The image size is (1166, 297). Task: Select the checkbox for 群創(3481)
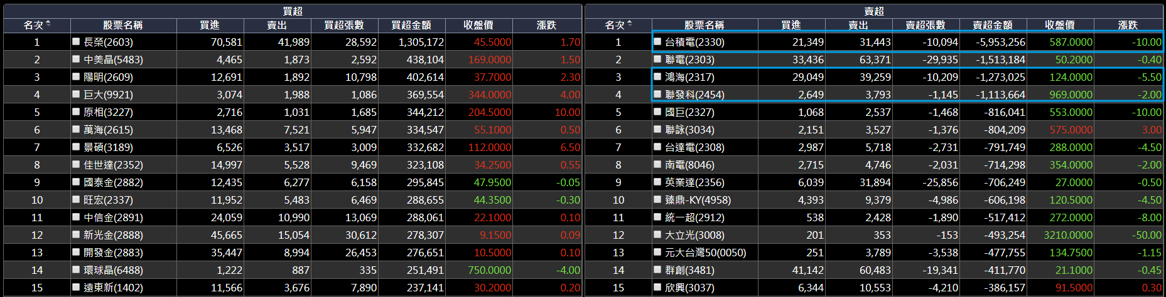point(657,269)
